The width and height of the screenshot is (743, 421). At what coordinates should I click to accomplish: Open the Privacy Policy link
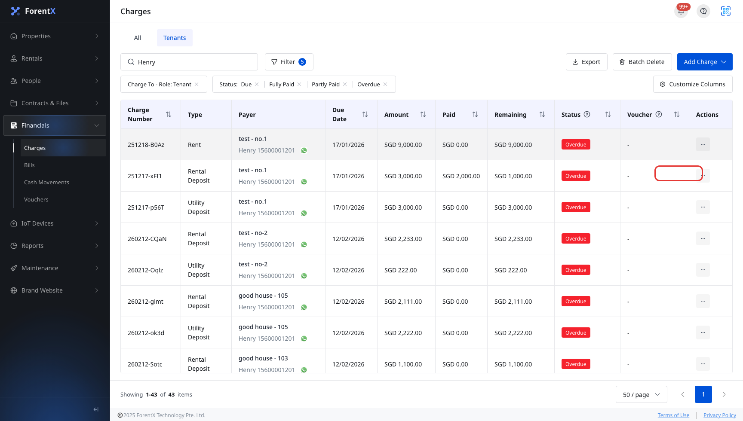coord(720,415)
